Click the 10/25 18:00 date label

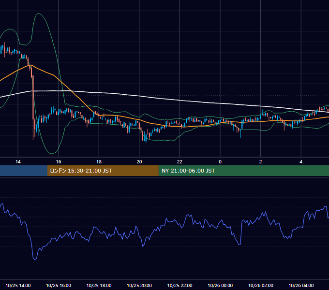99,285
